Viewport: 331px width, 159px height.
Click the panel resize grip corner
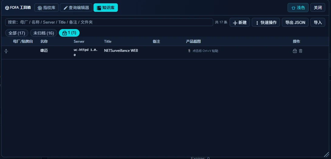pos(326,154)
